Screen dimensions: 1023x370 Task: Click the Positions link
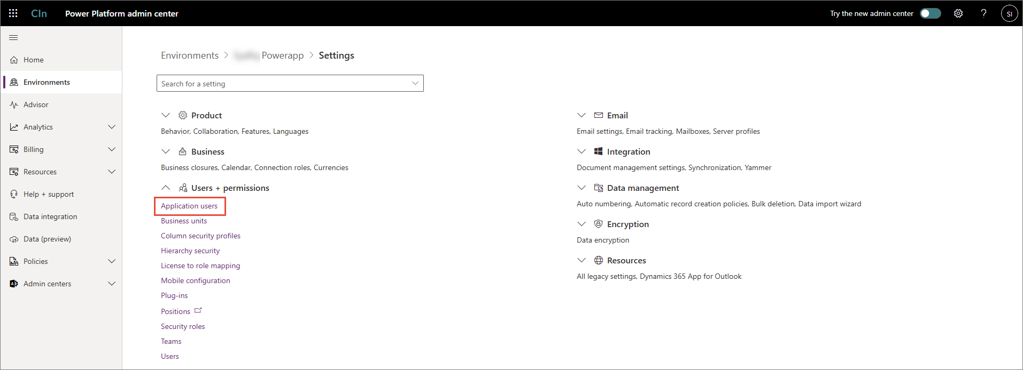tap(175, 311)
